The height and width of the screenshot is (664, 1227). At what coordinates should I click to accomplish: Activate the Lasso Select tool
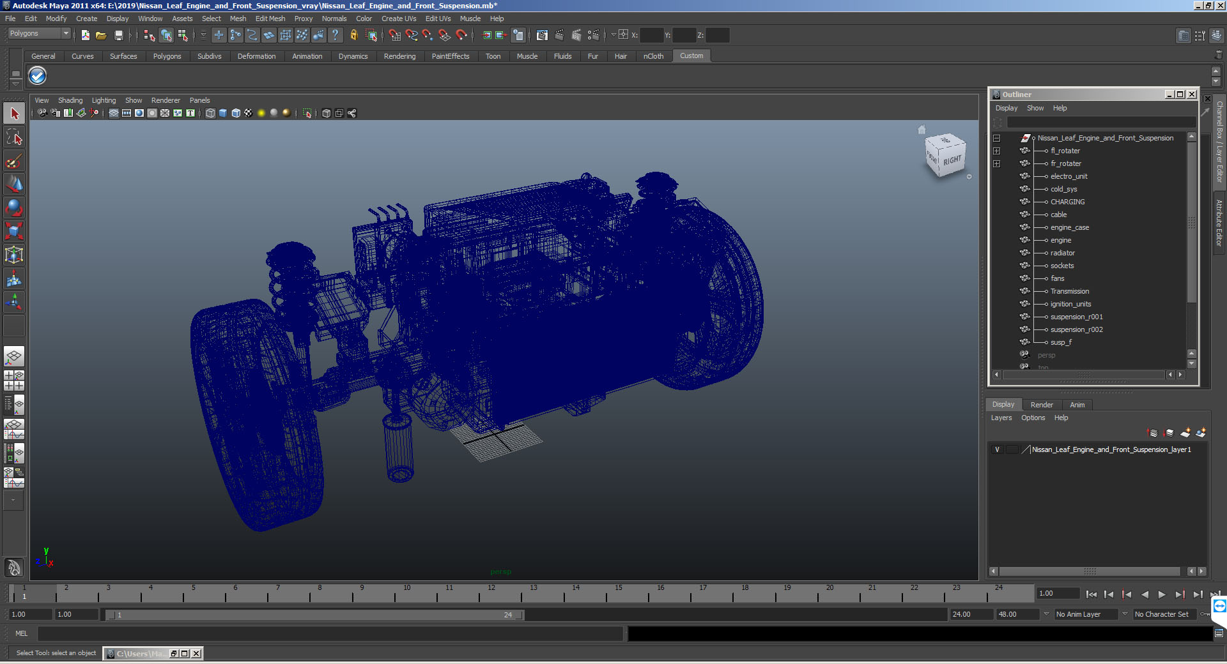[x=14, y=137]
